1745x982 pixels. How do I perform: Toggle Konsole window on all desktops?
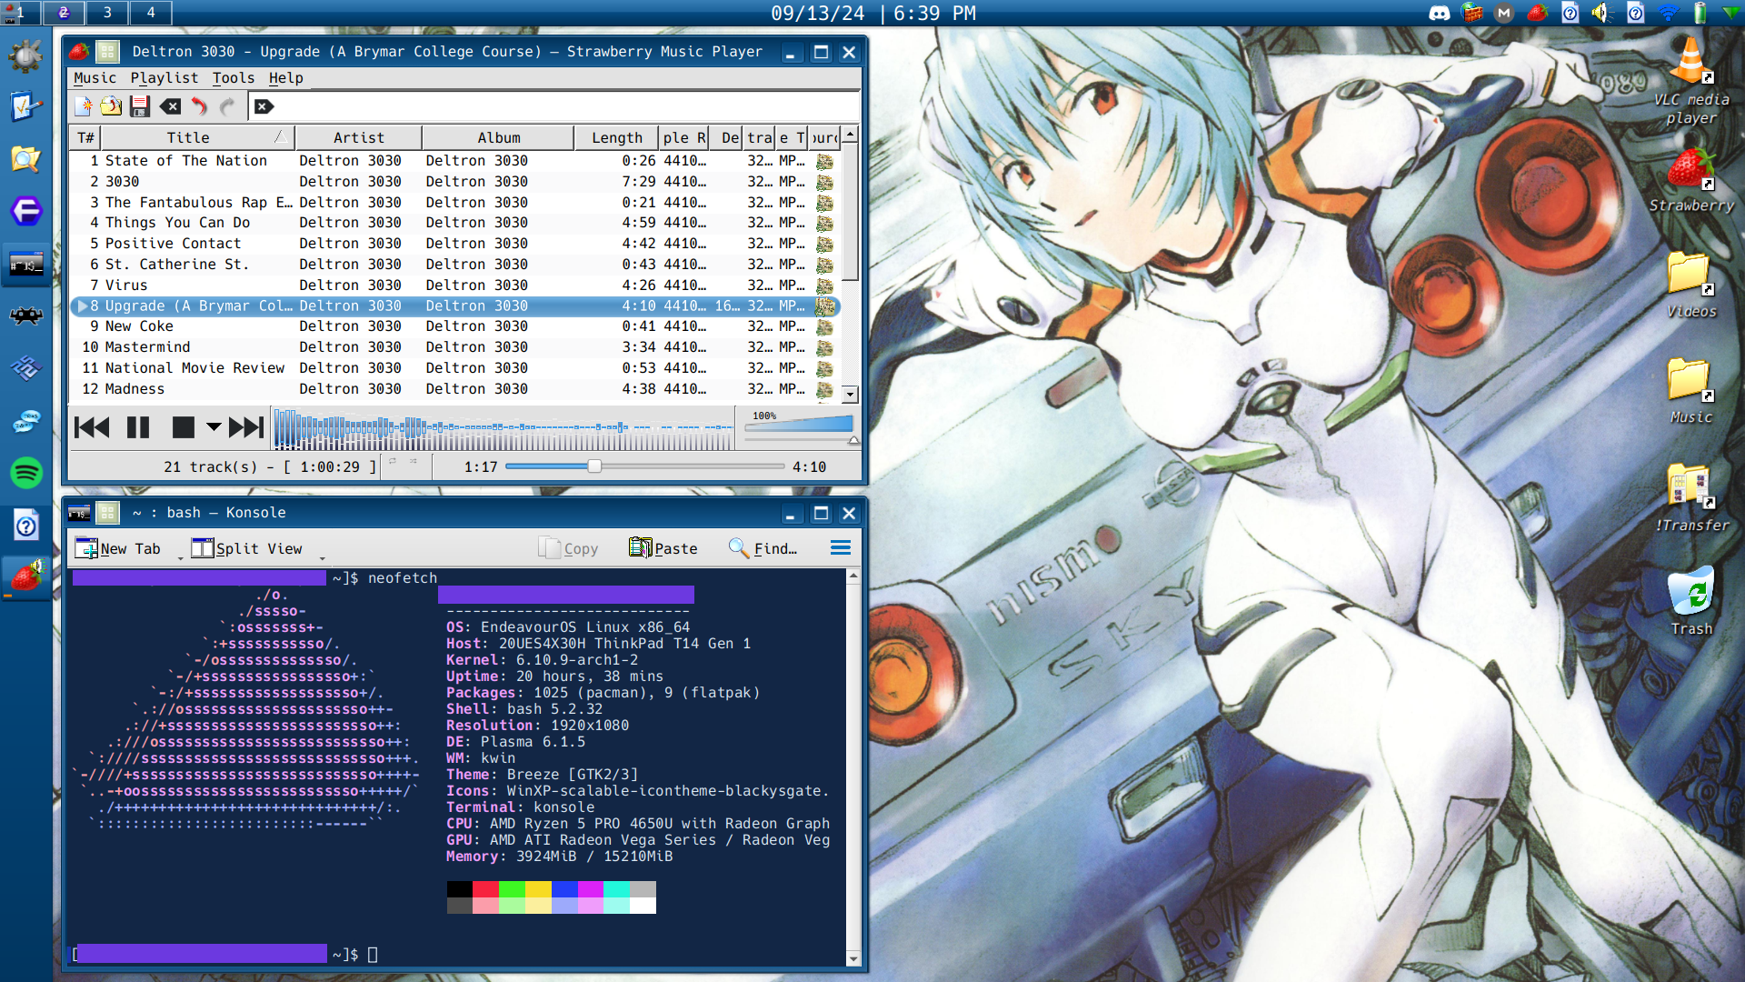tap(108, 513)
